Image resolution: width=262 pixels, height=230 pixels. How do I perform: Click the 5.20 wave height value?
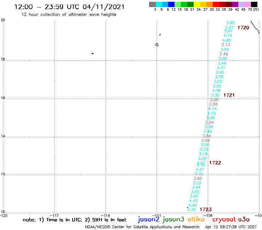[199, 174]
